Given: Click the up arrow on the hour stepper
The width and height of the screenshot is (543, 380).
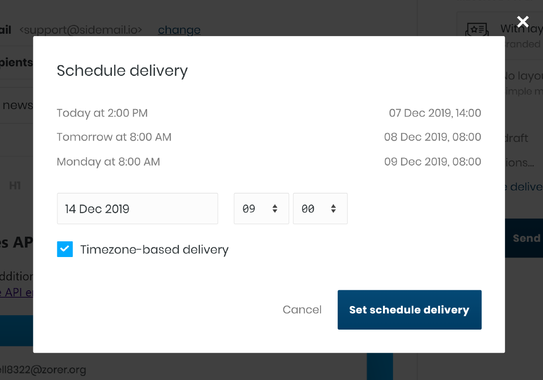Looking at the screenshot, I should (275, 206).
